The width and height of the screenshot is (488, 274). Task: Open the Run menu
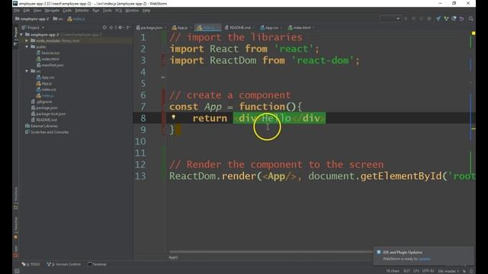coord(96,11)
